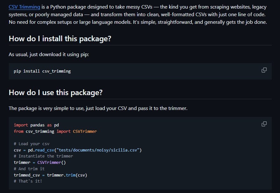Viewport: 280px width, 193px height.
Task: Click the "How do I install this package?" heading
Action: pyautogui.click(x=60, y=39)
